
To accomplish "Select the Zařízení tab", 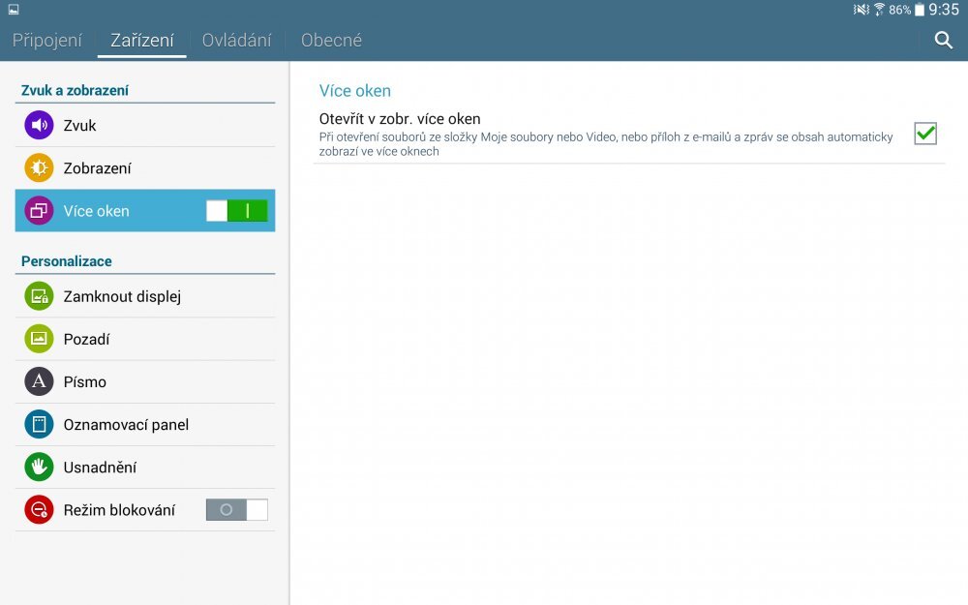I will [x=142, y=41].
